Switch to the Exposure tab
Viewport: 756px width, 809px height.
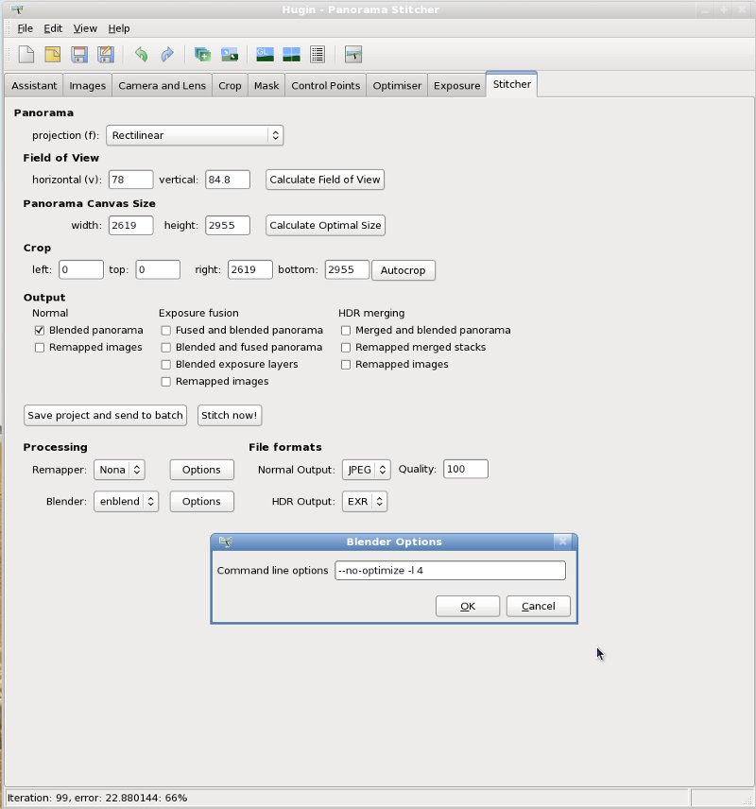(x=456, y=86)
